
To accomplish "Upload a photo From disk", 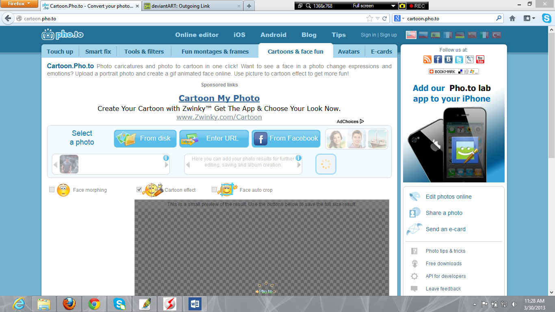I will [145, 139].
